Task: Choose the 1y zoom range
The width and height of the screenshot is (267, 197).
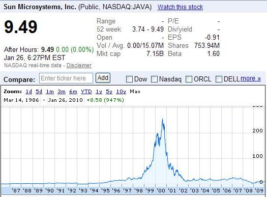Action: click(99, 92)
